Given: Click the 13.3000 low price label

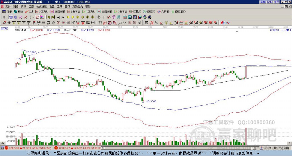Looking at the screenshot, I should pos(151,101).
